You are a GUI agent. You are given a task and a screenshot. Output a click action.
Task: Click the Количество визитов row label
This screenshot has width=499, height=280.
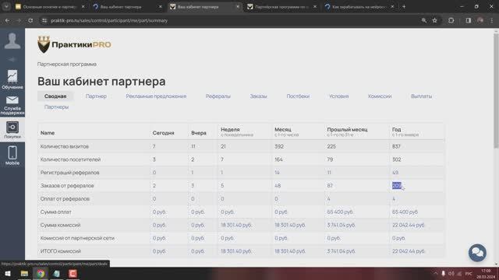[x=65, y=146]
